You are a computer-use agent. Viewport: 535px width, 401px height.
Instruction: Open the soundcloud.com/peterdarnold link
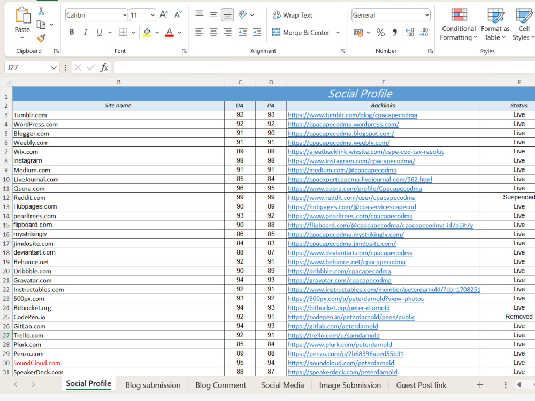341,363
